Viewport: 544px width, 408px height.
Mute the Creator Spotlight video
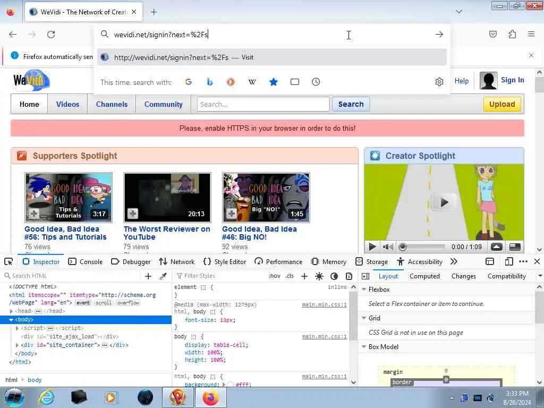point(388,247)
